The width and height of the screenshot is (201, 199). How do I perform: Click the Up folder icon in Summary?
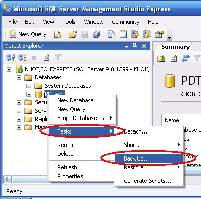coord(161,58)
